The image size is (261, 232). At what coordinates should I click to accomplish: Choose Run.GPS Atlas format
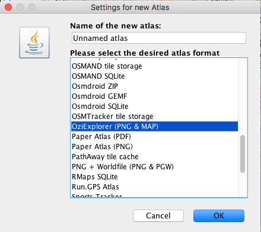point(154,187)
